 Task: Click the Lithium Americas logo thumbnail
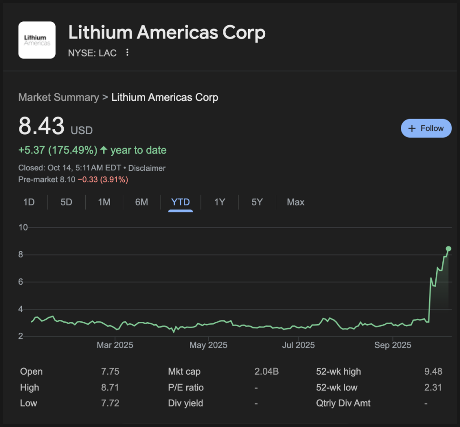point(37,40)
